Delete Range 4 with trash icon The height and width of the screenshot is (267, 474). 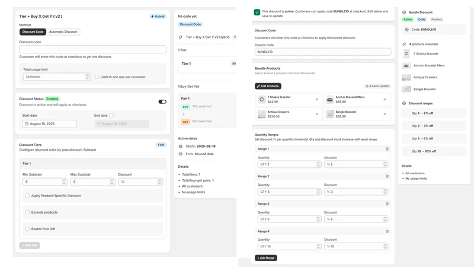(x=387, y=231)
